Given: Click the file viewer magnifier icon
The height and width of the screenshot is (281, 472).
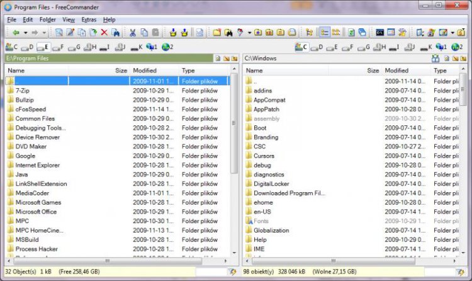Looking at the screenshot, I should coord(59,32).
